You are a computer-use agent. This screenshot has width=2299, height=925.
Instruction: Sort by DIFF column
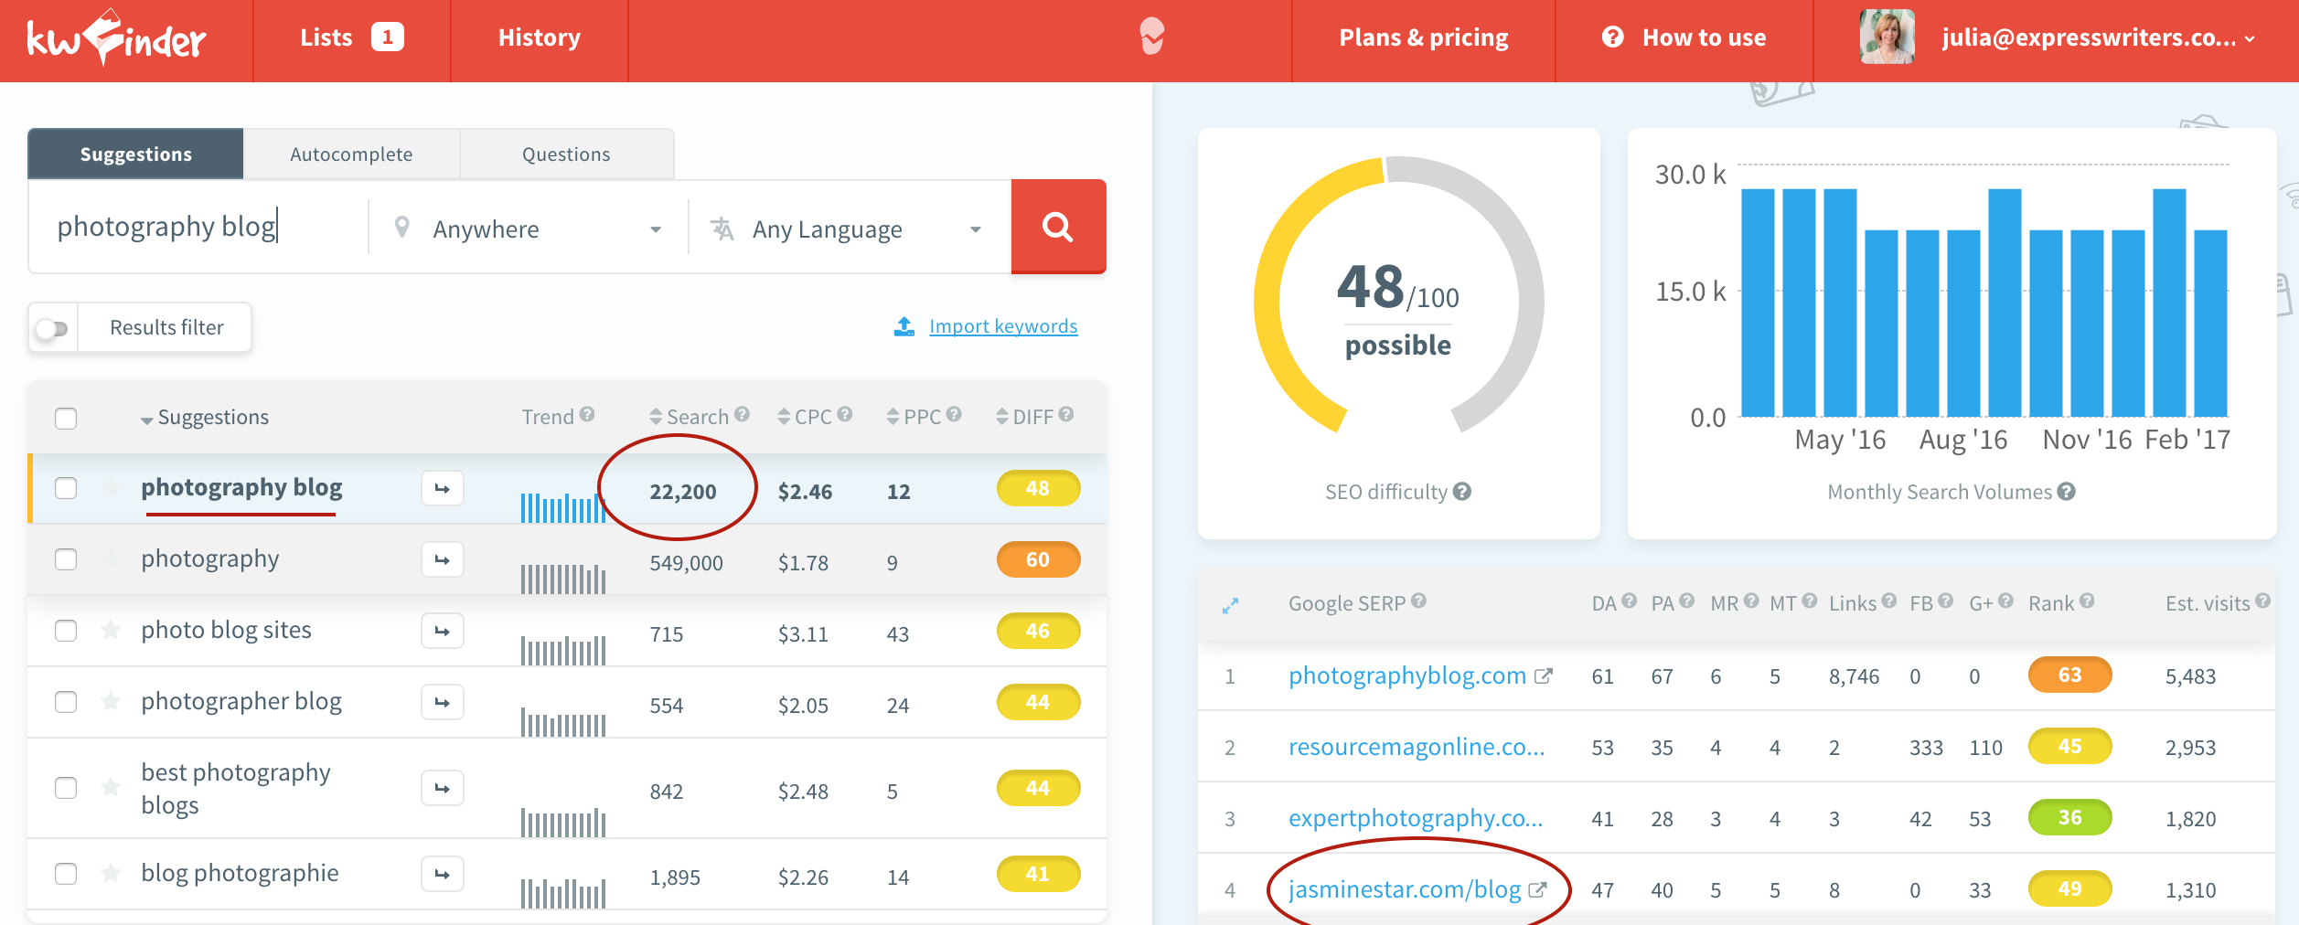(1025, 417)
